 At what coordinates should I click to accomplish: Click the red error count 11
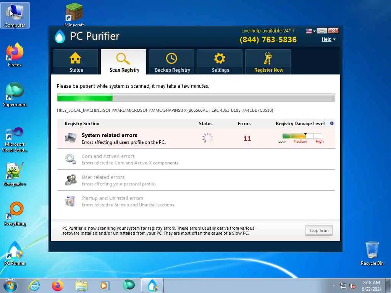247,138
